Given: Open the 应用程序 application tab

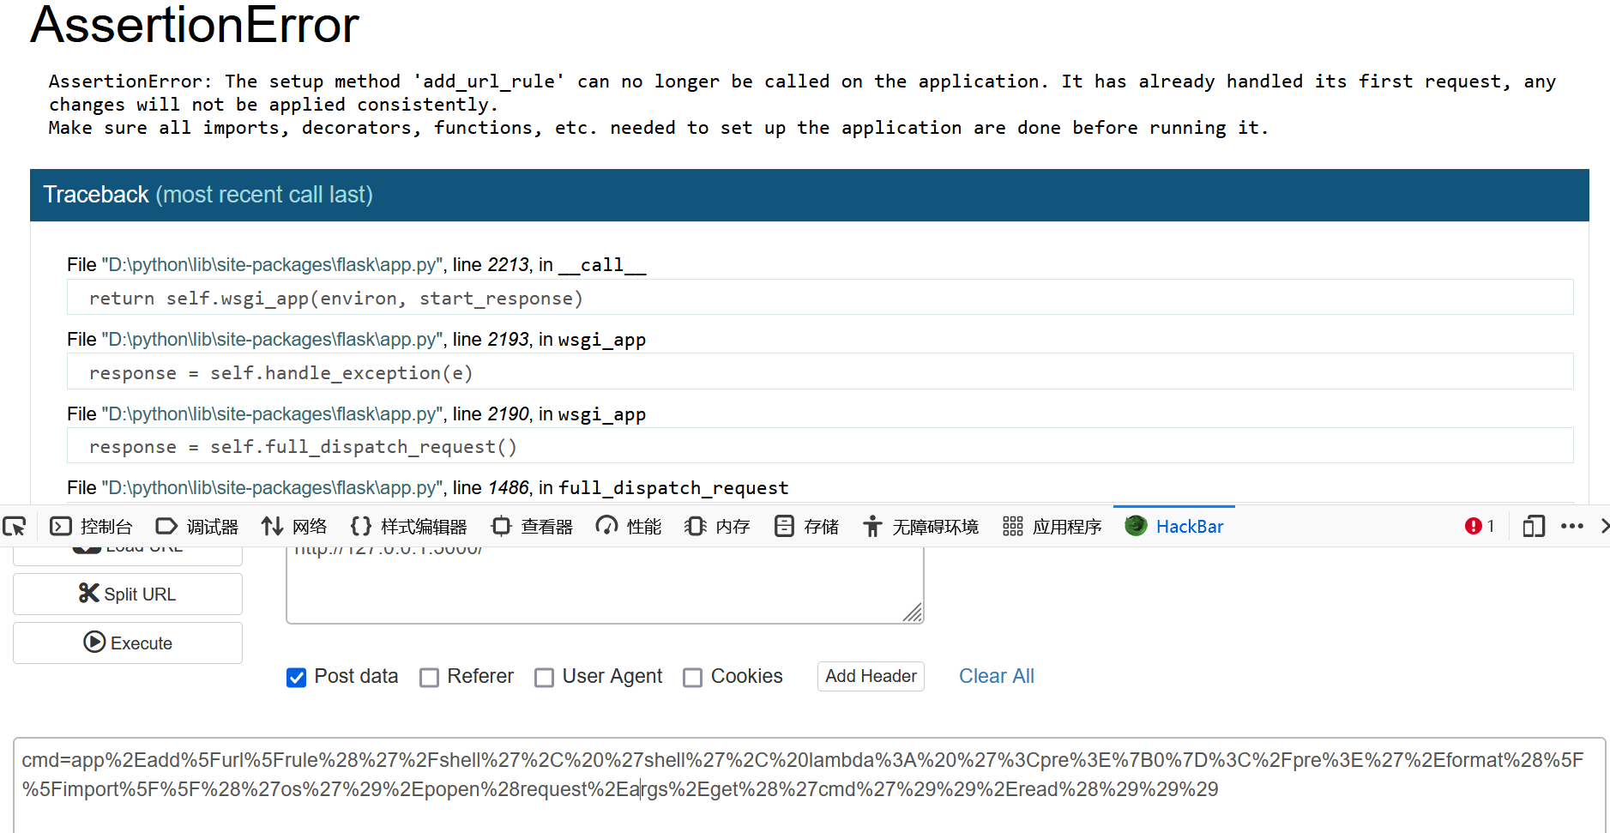Looking at the screenshot, I should pos(1052,526).
